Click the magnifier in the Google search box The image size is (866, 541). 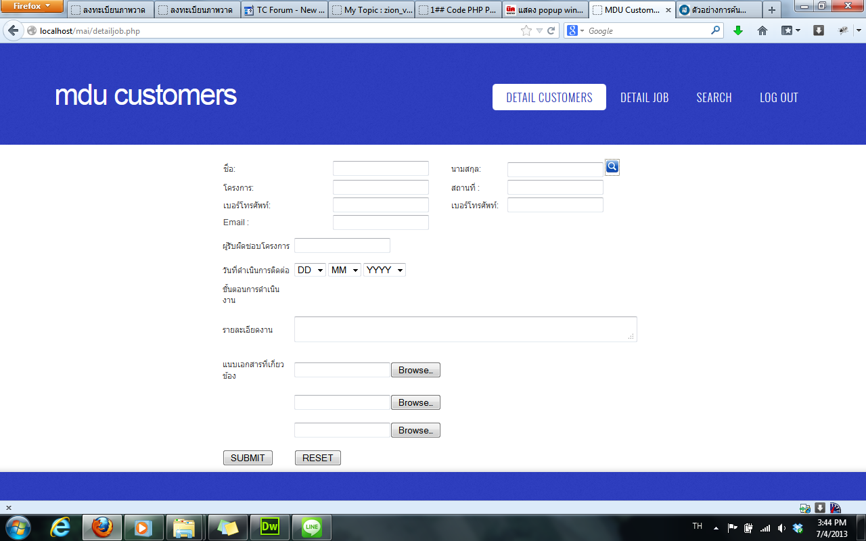pos(716,30)
